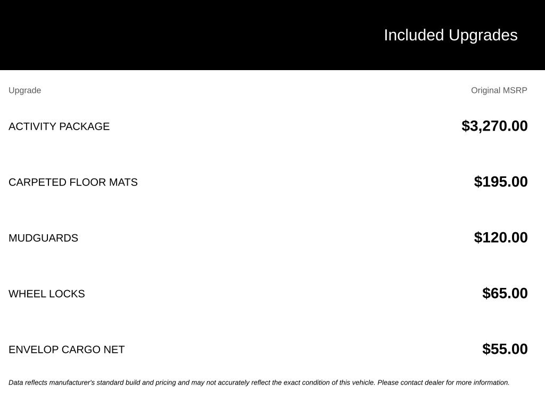Click the word NET in last row
This screenshot has width=545, height=408.
pyautogui.click(x=114, y=350)
